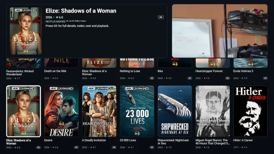Viewport: 274px width, 154px height.
Task: Click the 4K badge under Ikka
Action: tap(190, 78)
